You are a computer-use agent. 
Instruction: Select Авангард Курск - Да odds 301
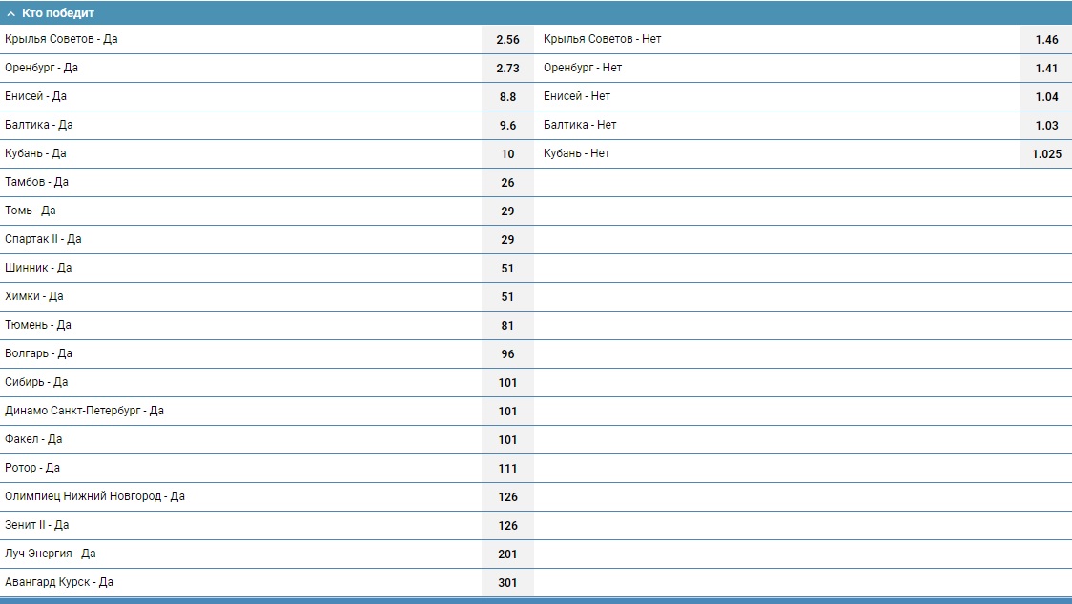(x=507, y=583)
